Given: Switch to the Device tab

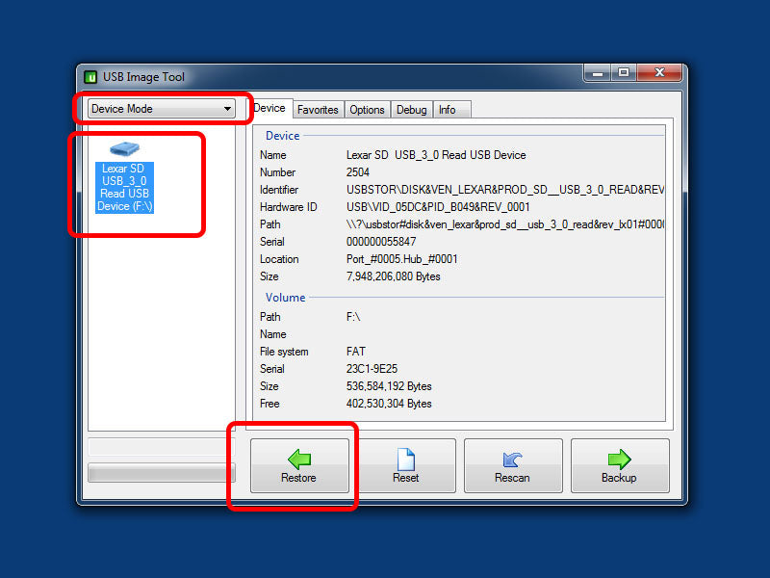Looking at the screenshot, I should point(269,108).
